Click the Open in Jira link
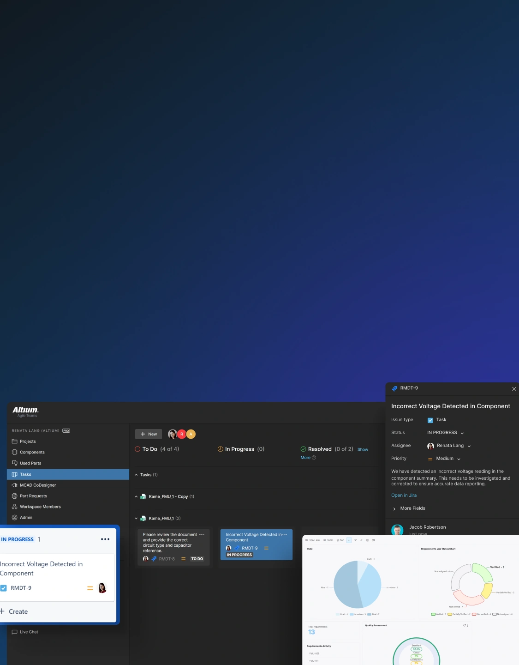The image size is (519, 665). pos(404,496)
